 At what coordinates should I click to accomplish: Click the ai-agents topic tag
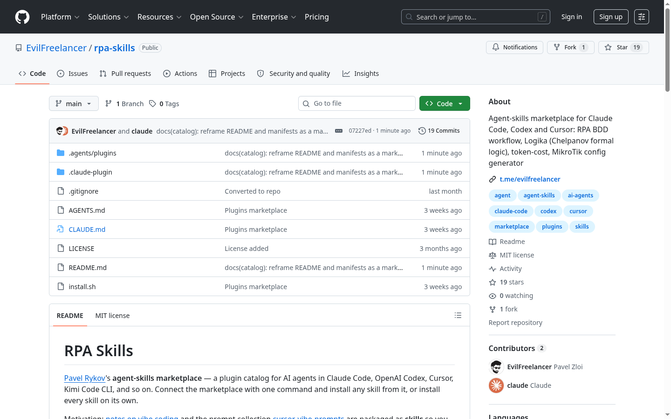[581, 196]
